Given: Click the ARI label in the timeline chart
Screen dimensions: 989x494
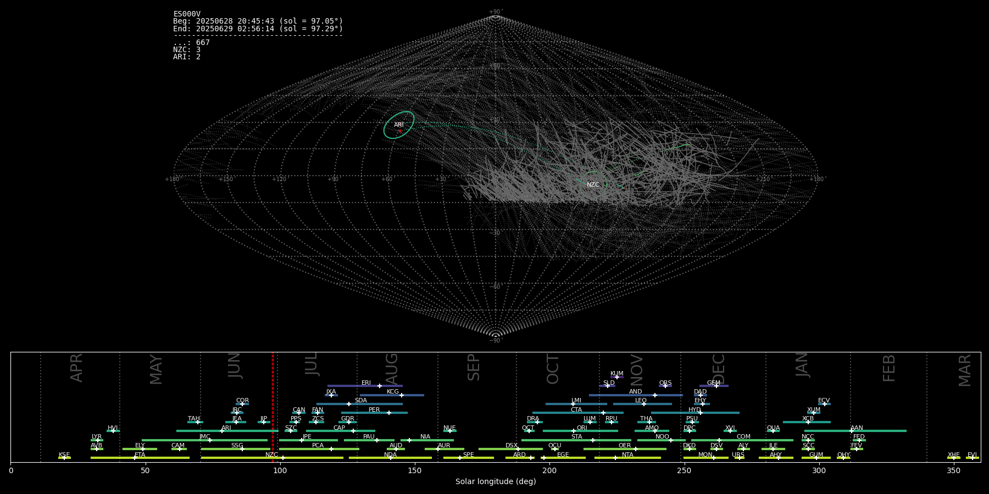Looking at the screenshot, I should tap(226, 428).
